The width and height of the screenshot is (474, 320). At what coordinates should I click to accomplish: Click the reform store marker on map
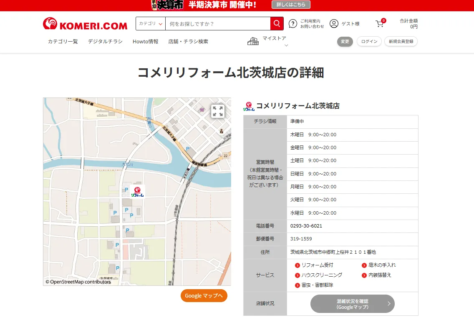pyautogui.click(x=137, y=191)
